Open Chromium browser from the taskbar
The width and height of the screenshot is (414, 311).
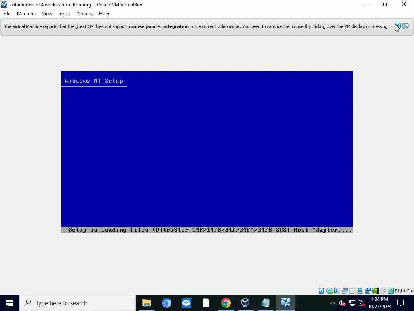pos(166,303)
